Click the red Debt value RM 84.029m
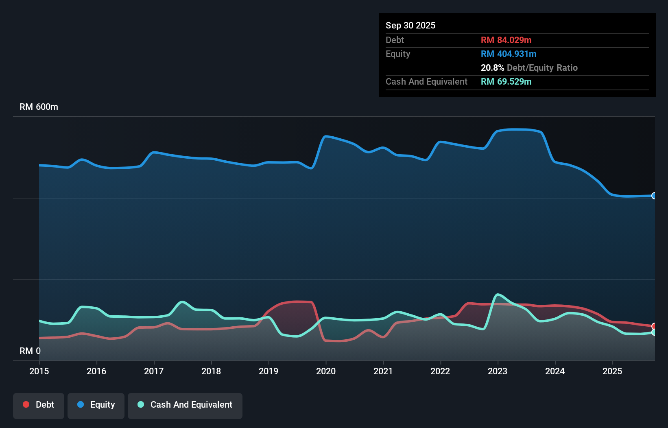This screenshot has height=428, width=668. [506, 40]
